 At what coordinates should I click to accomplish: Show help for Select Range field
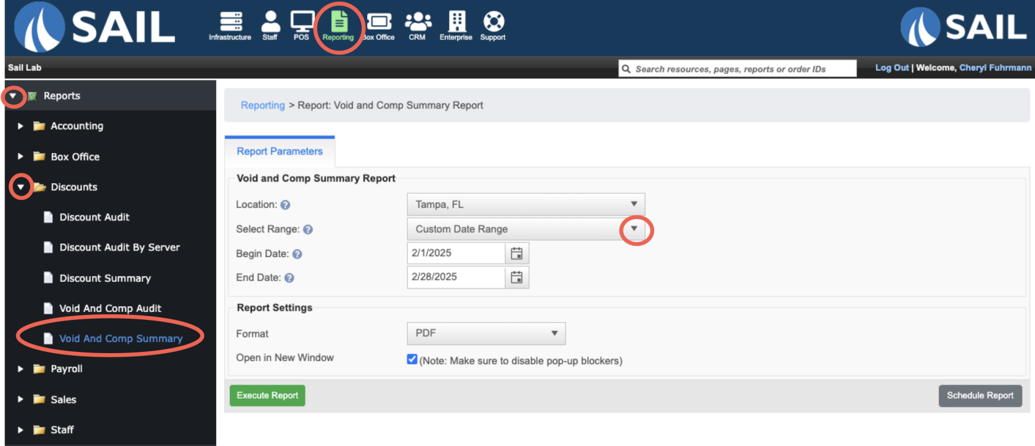coord(308,229)
